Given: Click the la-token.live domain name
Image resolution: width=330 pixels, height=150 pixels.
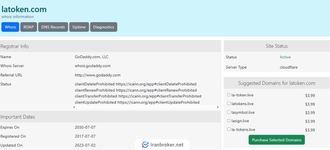Looking at the screenshot, I should (x=242, y=95).
